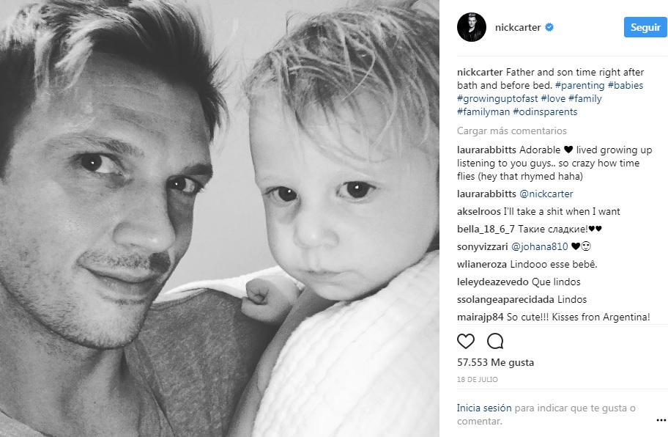Click the heart like icon
Screen dimensions: 668x437
[x=466, y=341]
